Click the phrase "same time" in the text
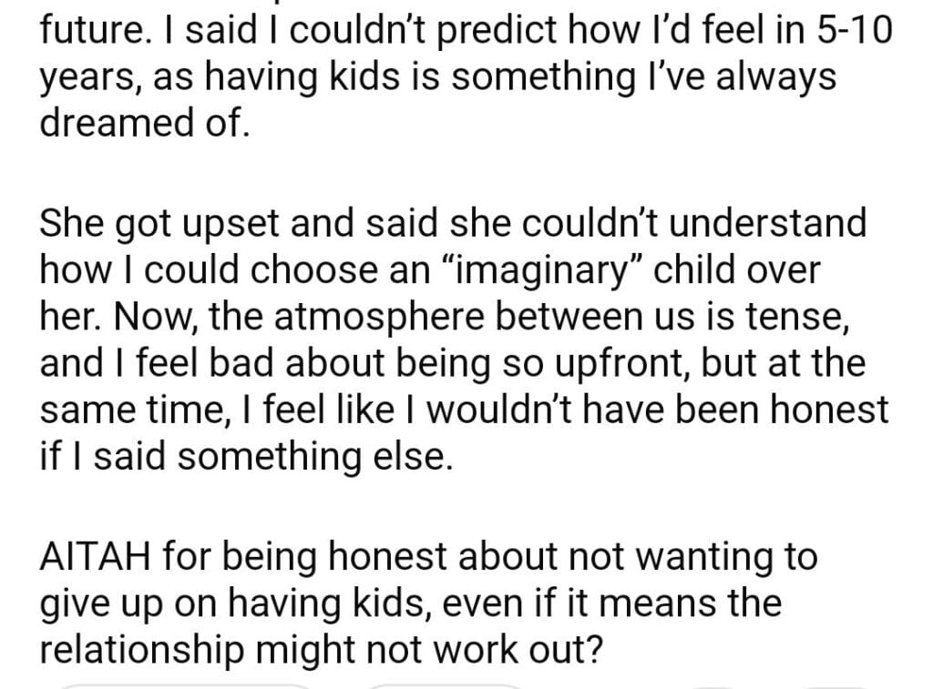The width and height of the screenshot is (933, 689). pyautogui.click(x=122, y=411)
